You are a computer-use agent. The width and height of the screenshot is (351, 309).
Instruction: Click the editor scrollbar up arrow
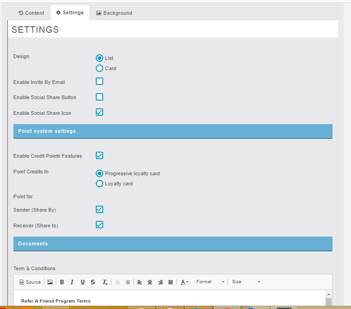pyautogui.click(x=328, y=294)
